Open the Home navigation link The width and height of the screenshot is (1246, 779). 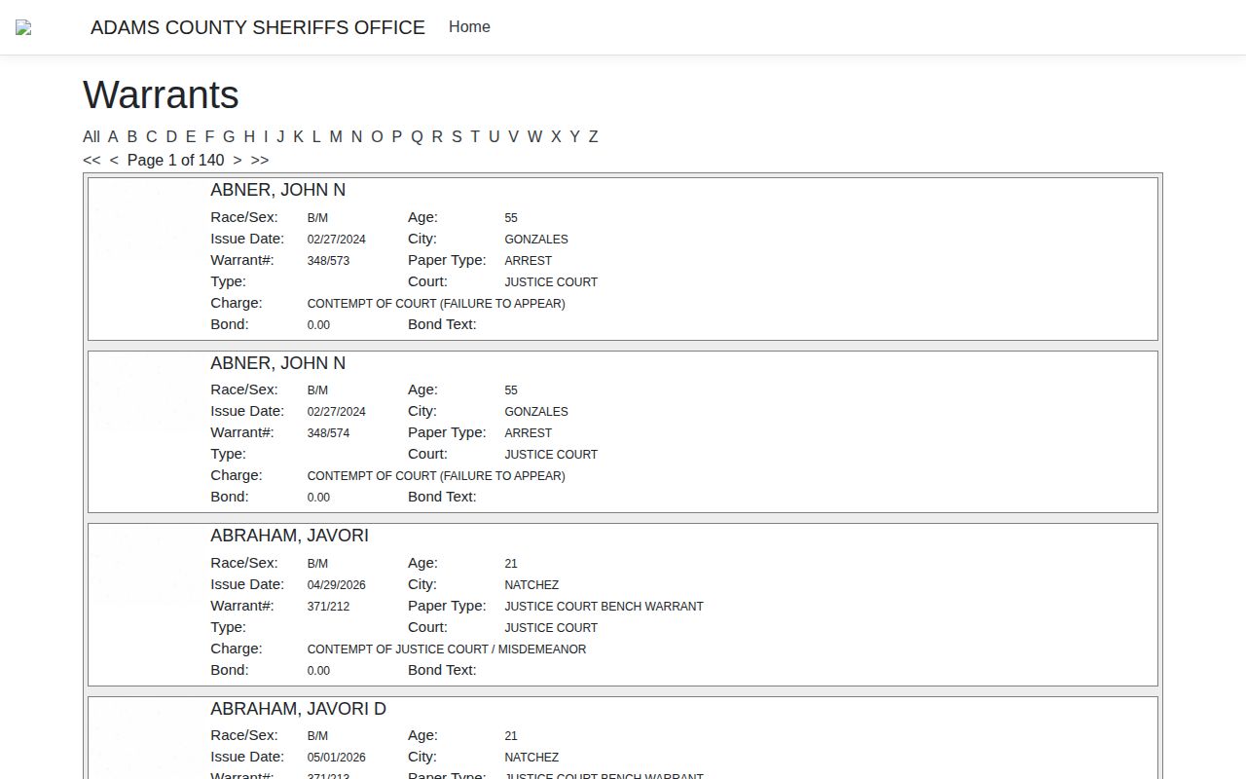(x=469, y=27)
